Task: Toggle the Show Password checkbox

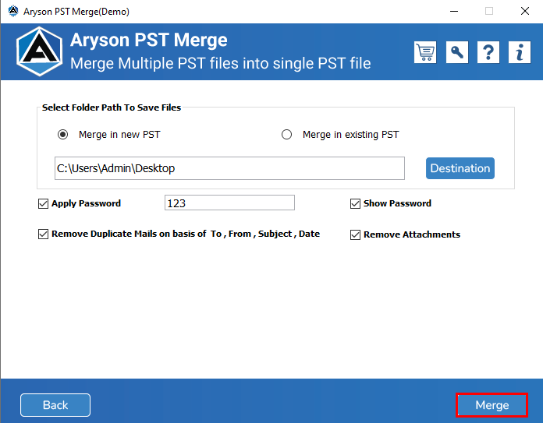Action: 355,203
